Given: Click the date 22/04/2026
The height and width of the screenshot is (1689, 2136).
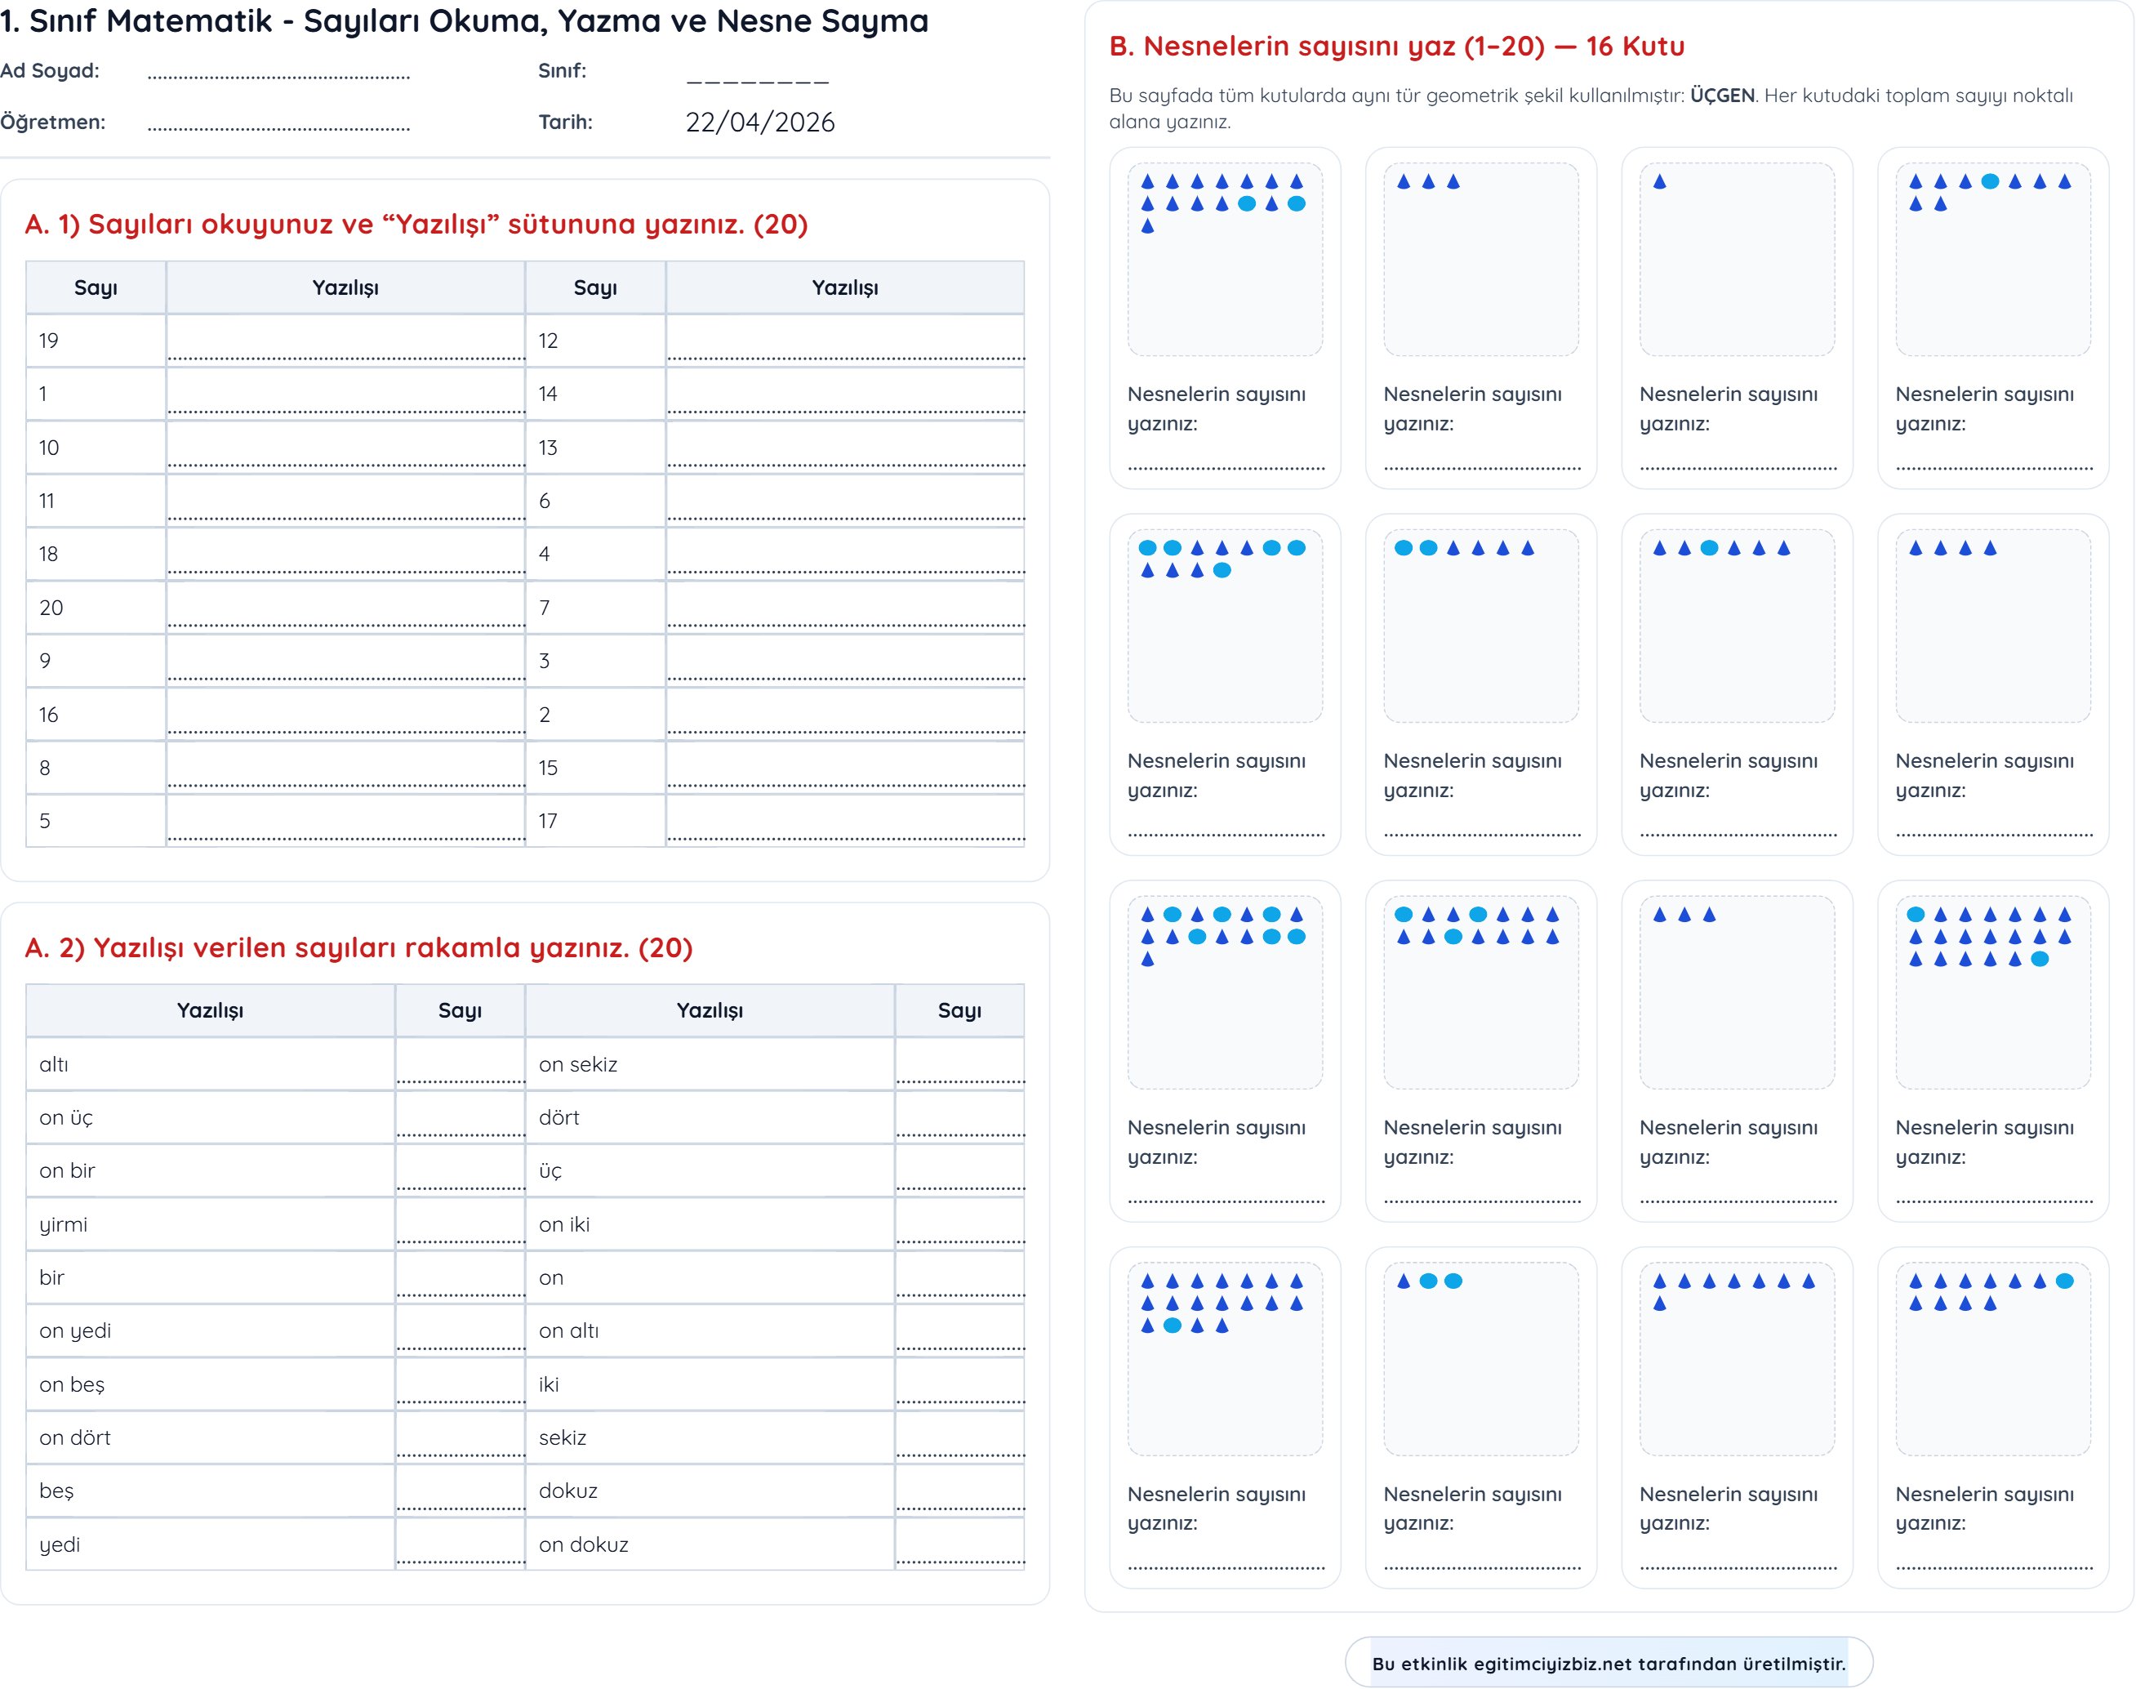Looking at the screenshot, I should (x=759, y=123).
